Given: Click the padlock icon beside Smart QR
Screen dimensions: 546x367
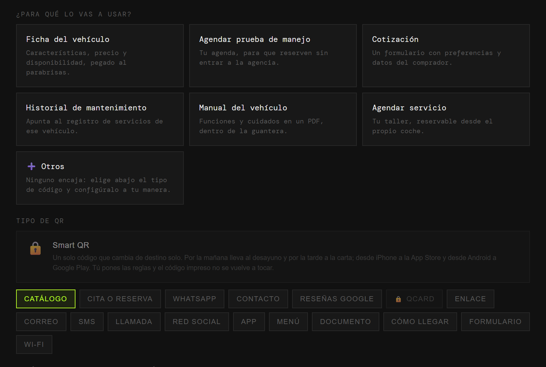Looking at the screenshot, I should click(35, 249).
